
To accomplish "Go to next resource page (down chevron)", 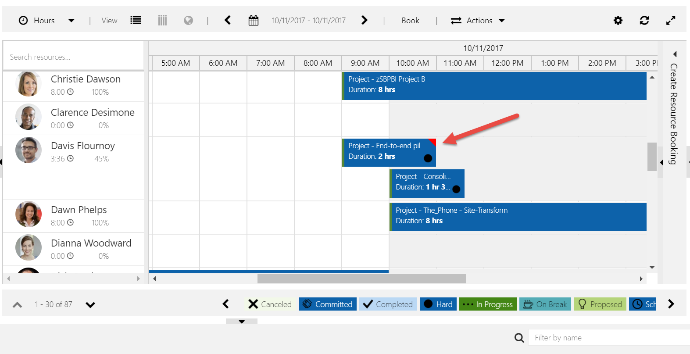I will [90, 304].
